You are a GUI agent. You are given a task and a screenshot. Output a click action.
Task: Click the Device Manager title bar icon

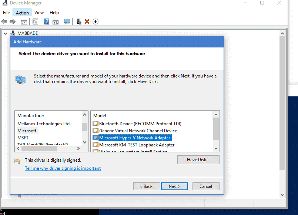click(4, 3)
